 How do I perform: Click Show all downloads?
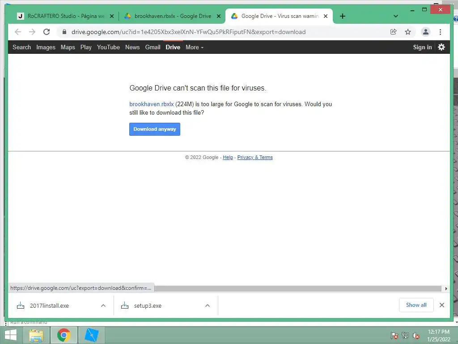tap(416, 305)
